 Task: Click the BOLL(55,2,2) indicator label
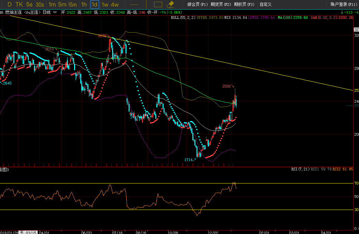coord(183,18)
